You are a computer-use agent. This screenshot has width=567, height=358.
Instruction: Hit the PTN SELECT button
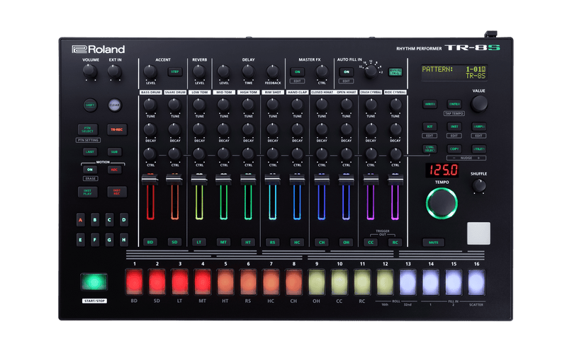pos(87,129)
